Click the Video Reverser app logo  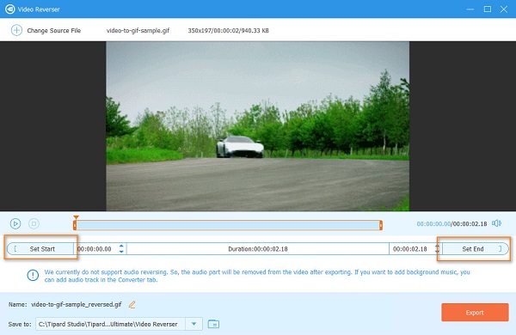point(9,9)
